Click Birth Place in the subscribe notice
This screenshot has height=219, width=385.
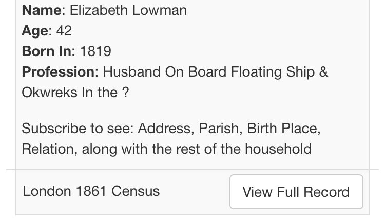tap(282, 129)
